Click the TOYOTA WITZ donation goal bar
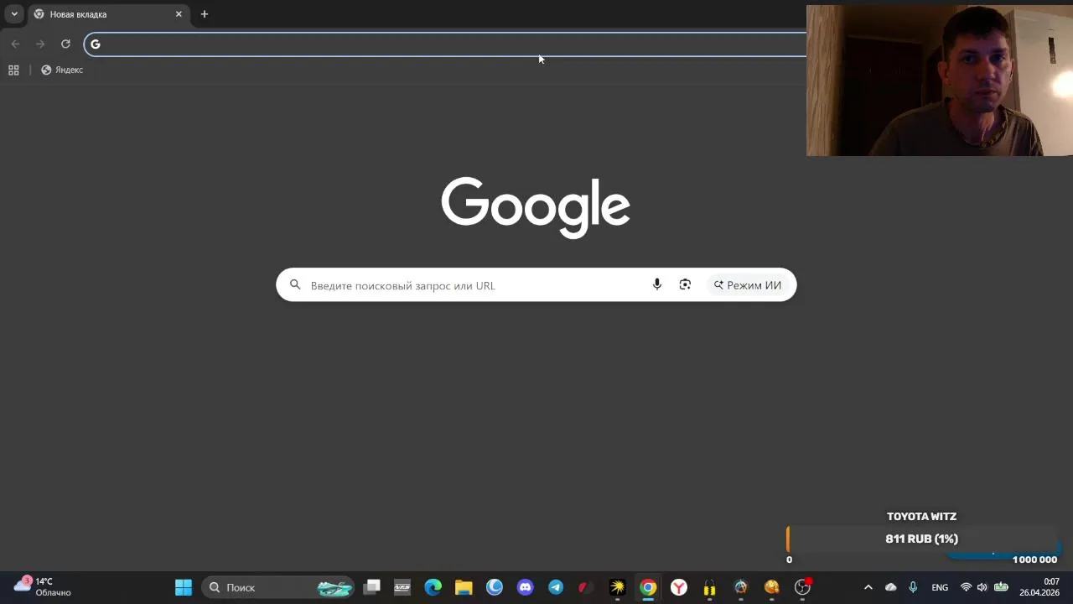This screenshot has height=604, width=1073. click(x=922, y=539)
